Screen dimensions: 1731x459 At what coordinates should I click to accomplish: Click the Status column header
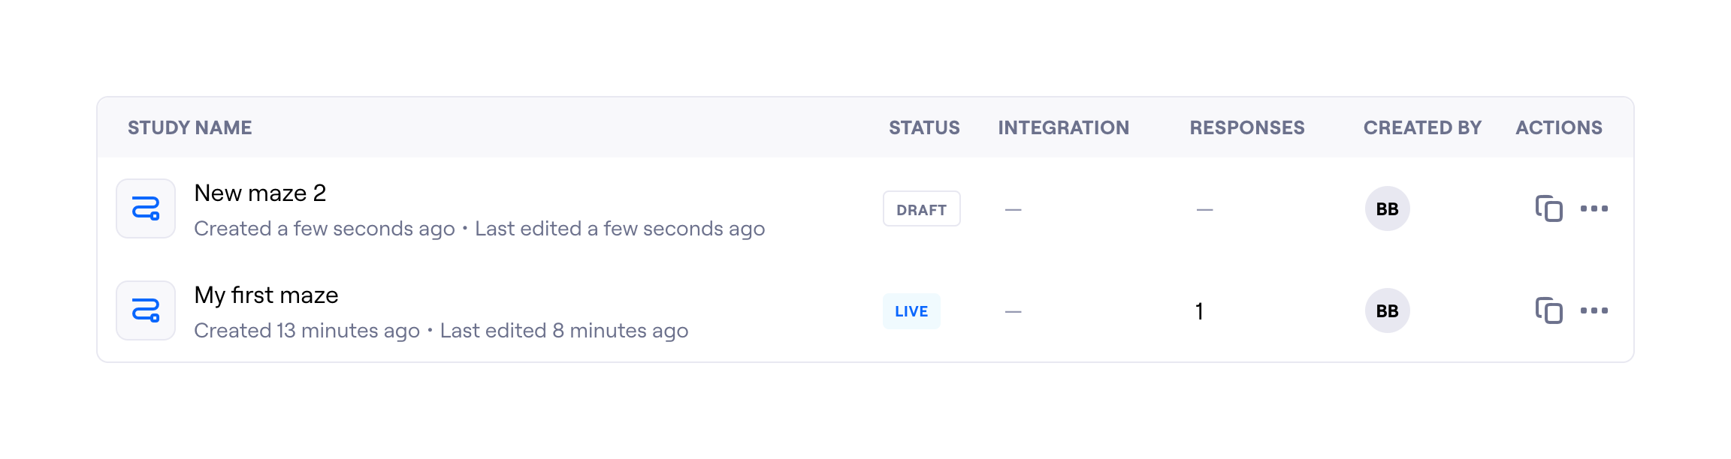[x=924, y=127]
